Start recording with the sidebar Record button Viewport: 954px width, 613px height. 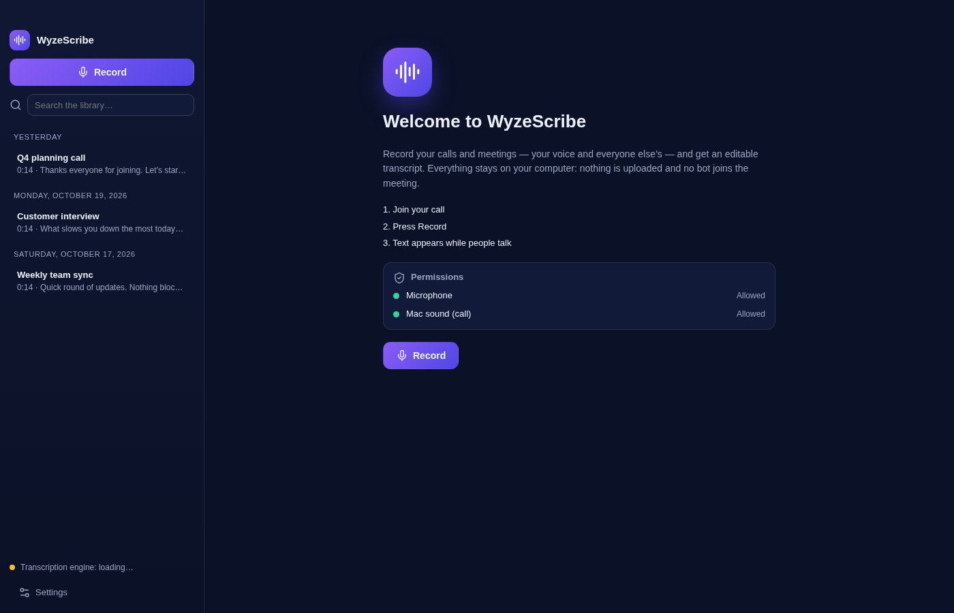point(102,72)
